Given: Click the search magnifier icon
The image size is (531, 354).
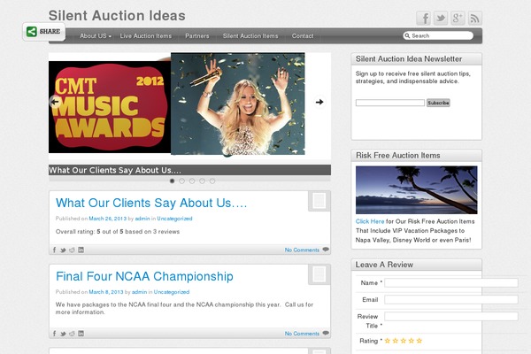Looking at the screenshot, I should click(407, 35).
